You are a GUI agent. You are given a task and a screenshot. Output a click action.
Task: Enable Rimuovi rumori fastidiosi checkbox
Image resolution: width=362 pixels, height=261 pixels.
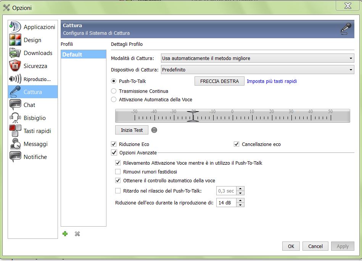118,172
